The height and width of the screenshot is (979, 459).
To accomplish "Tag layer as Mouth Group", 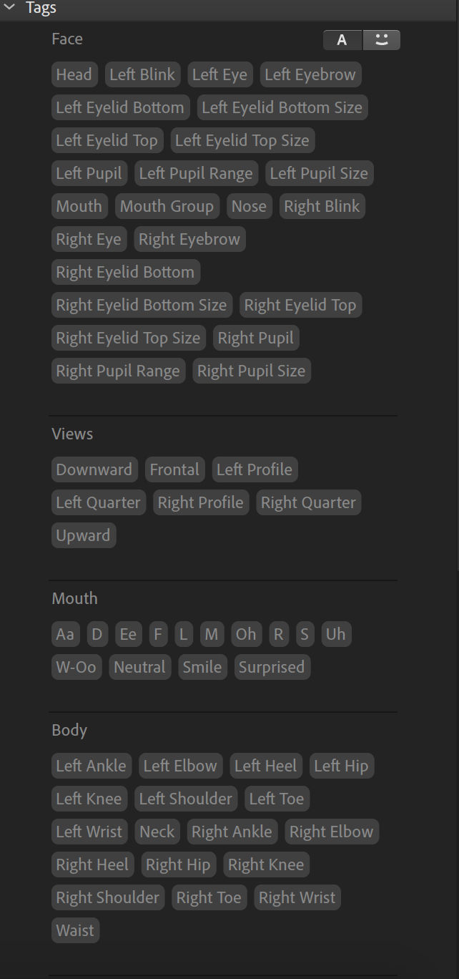I will 167,206.
